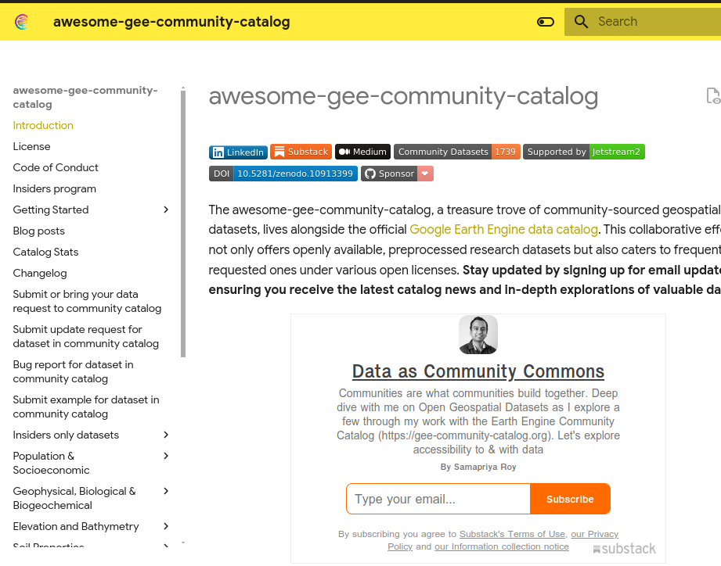Screen dimensions: 721x566
Task: Click the DOI zenodo badge
Action: coord(283,174)
